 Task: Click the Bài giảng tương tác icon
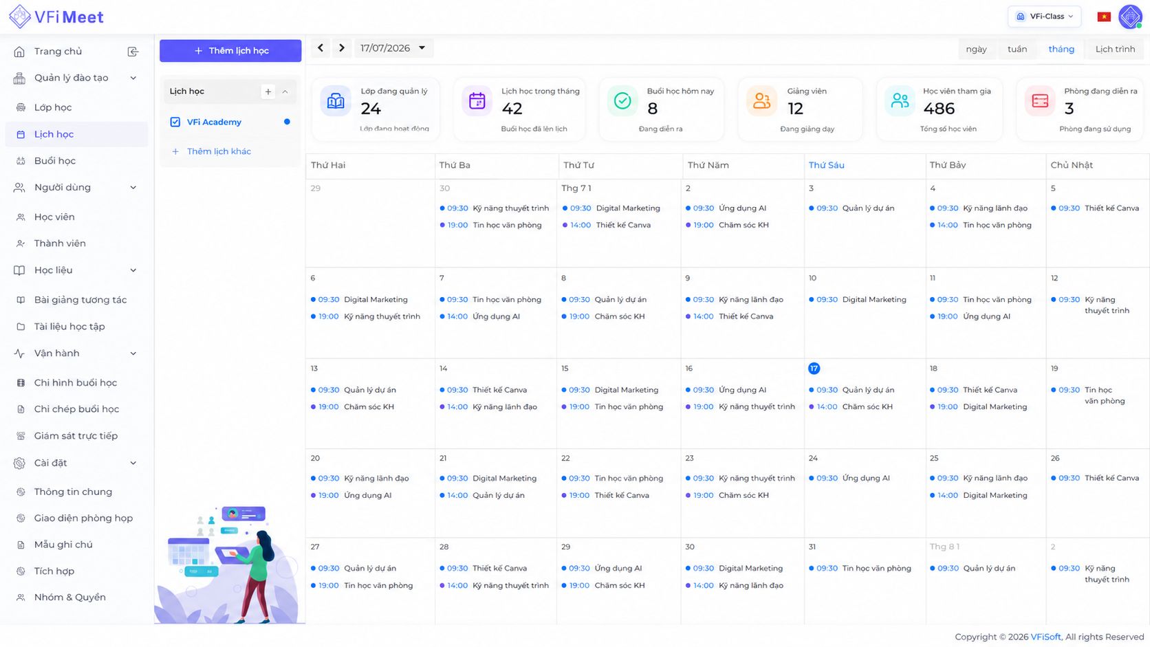pyautogui.click(x=21, y=300)
